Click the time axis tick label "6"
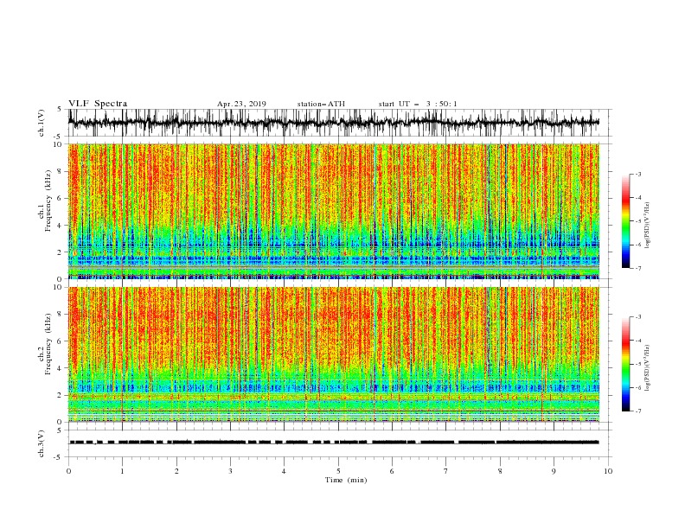The width and height of the screenshot is (685, 529). click(x=392, y=471)
